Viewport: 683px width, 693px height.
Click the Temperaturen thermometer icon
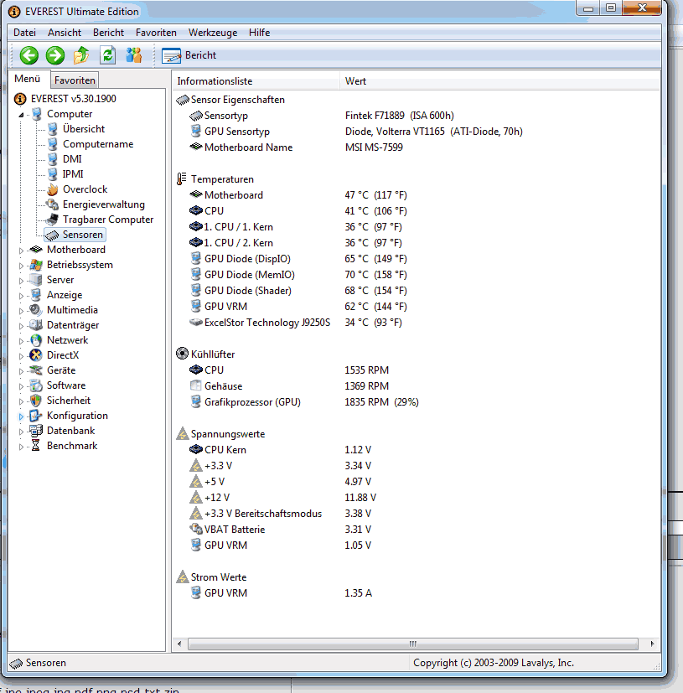tap(182, 179)
